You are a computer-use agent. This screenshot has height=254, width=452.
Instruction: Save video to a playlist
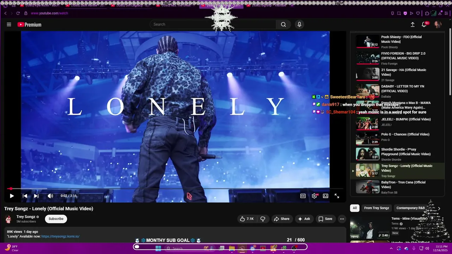pos(325,219)
